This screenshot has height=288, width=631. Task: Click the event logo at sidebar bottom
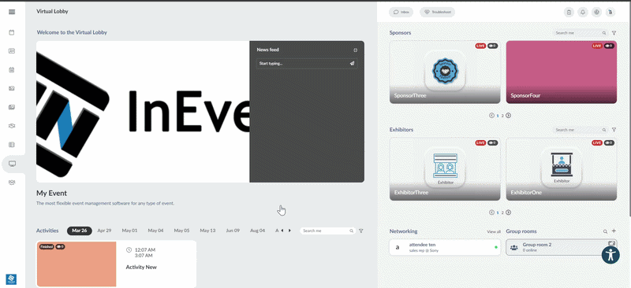click(11, 279)
